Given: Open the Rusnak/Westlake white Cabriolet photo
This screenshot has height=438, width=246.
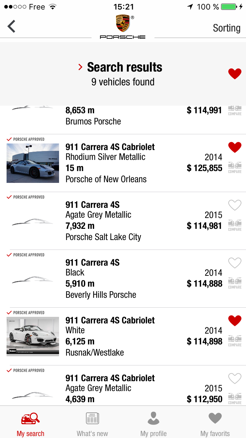Looking at the screenshot, I should tap(33, 336).
